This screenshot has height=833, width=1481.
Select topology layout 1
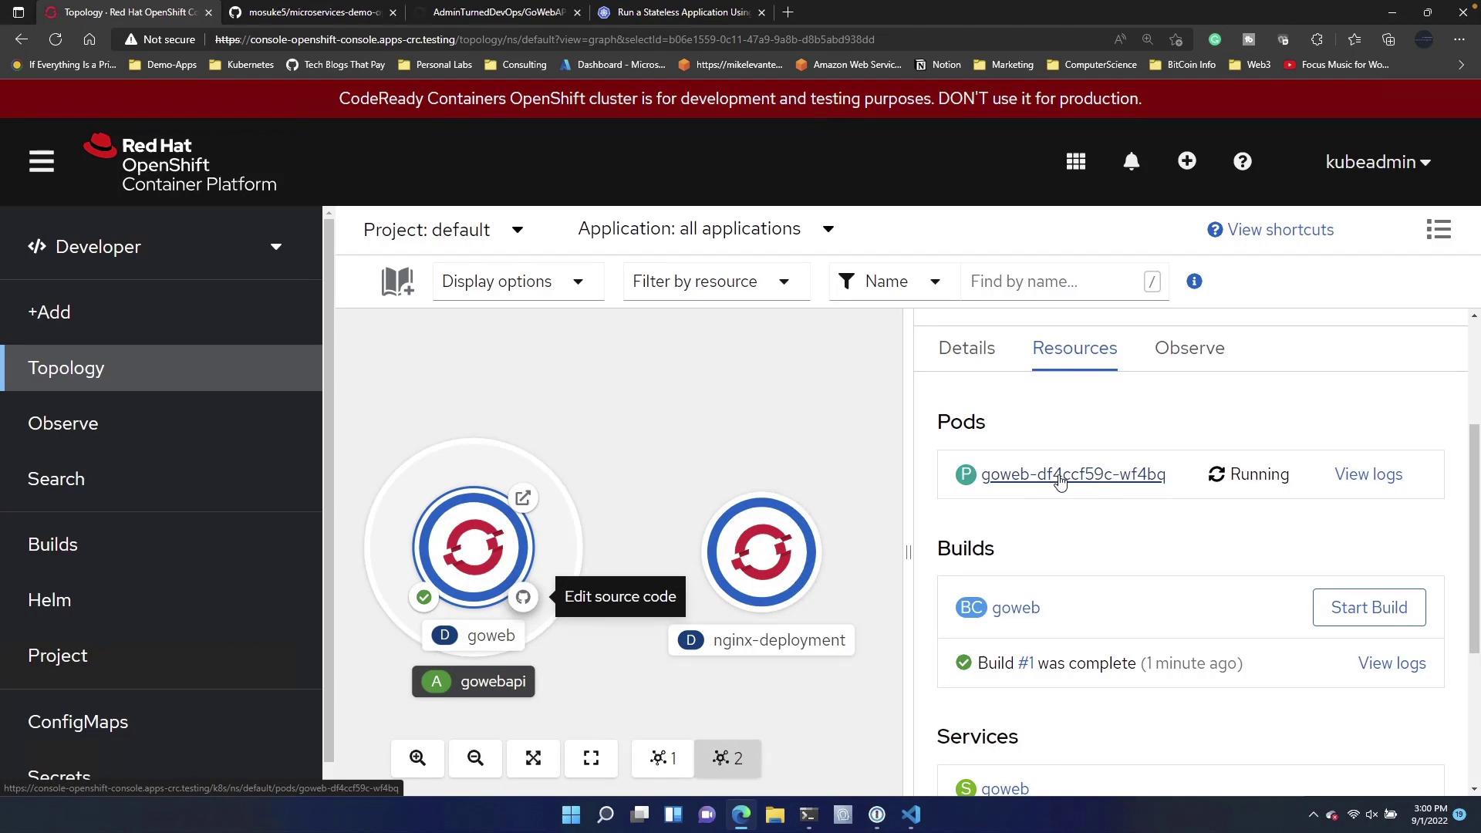(663, 758)
